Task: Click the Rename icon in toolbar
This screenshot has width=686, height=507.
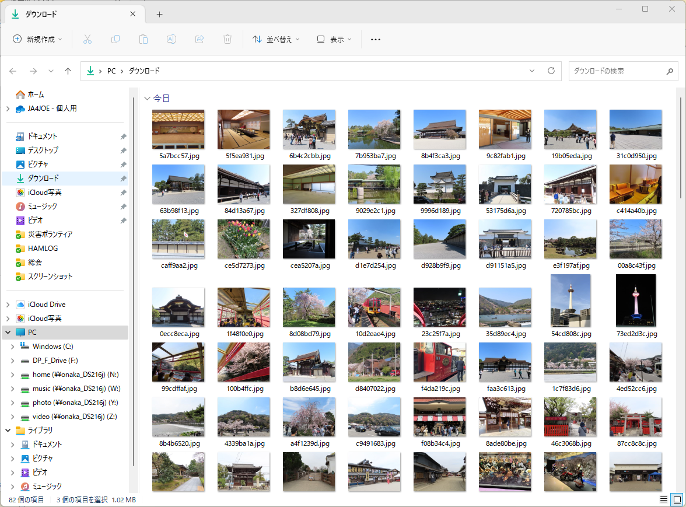Action: (x=171, y=39)
